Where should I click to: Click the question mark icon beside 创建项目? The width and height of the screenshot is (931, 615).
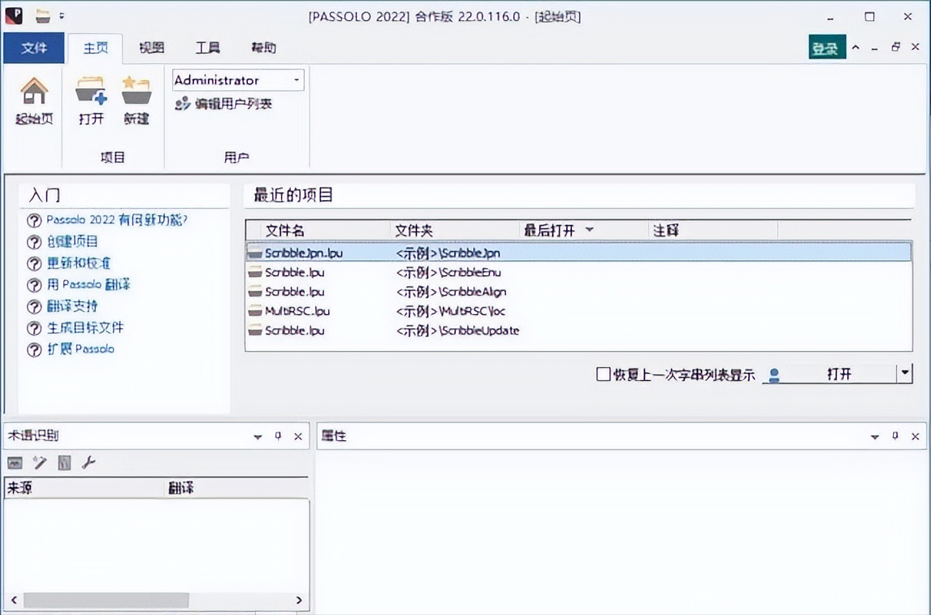pyautogui.click(x=34, y=242)
